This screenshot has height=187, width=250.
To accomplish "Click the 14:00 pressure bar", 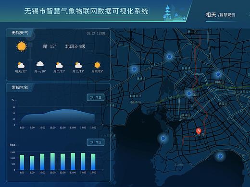I will coord(83,161).
